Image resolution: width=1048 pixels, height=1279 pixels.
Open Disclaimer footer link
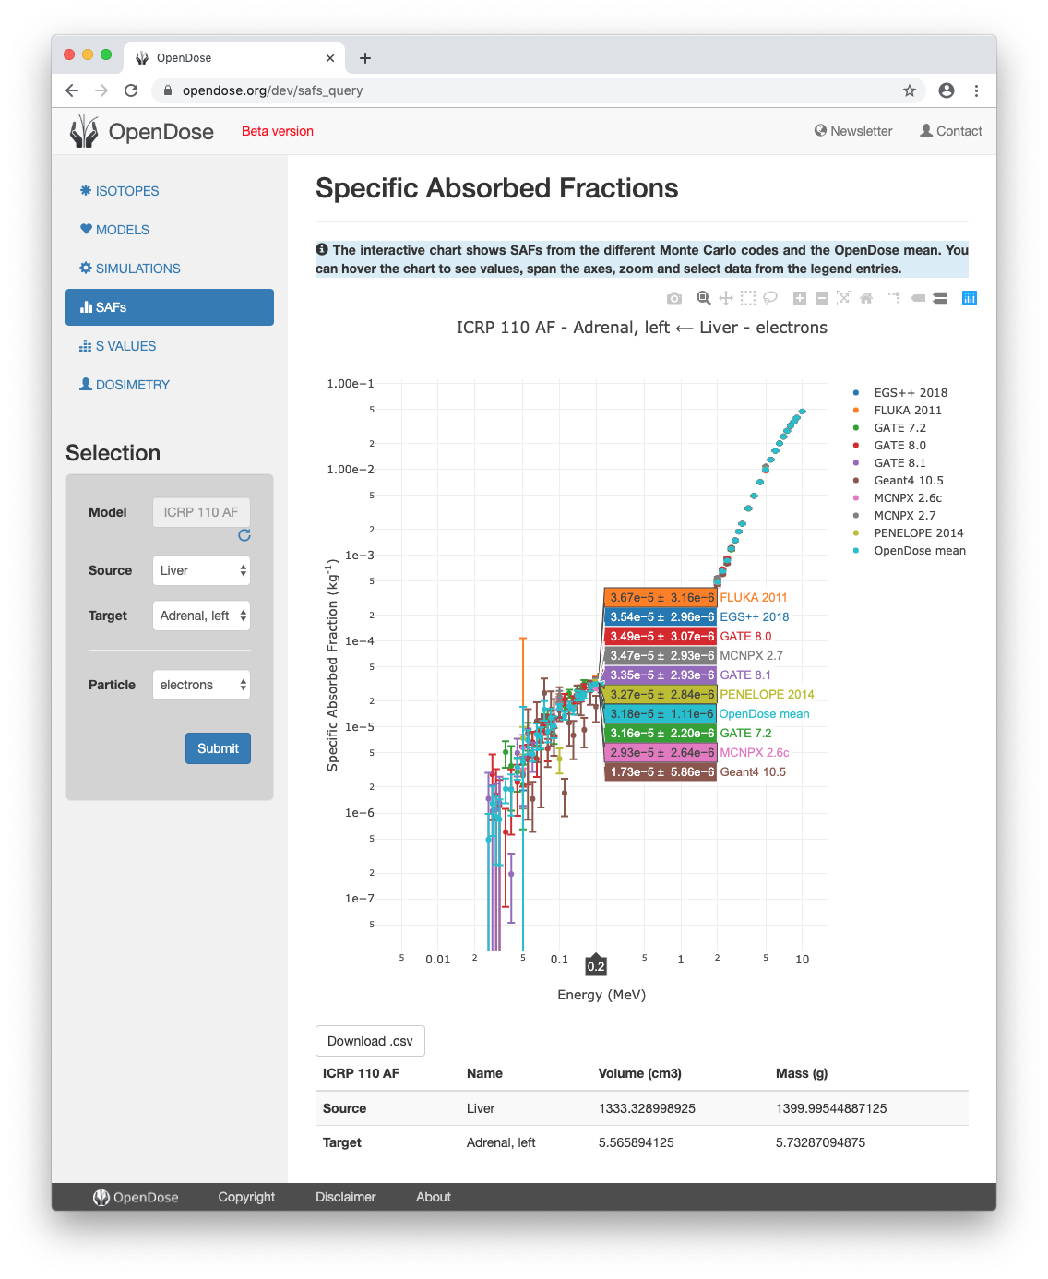point(346,1197)
